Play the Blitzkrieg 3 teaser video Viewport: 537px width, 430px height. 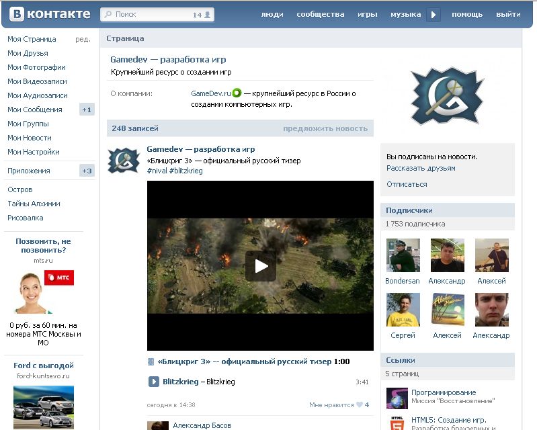pos(261,266)
